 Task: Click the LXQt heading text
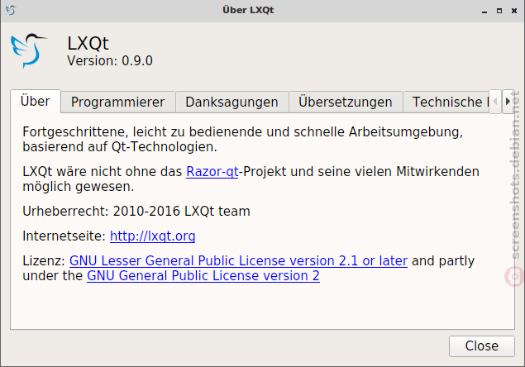point(88,43)
